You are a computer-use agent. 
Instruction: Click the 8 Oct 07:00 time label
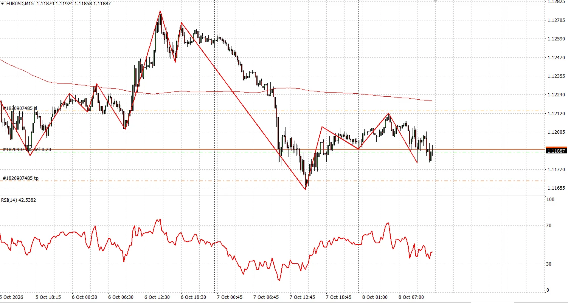(x=411, y=297)
